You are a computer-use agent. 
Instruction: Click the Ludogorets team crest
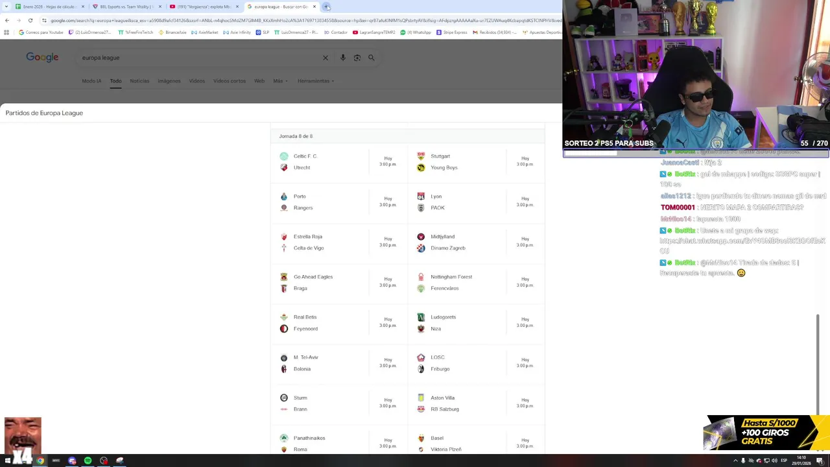421,317
